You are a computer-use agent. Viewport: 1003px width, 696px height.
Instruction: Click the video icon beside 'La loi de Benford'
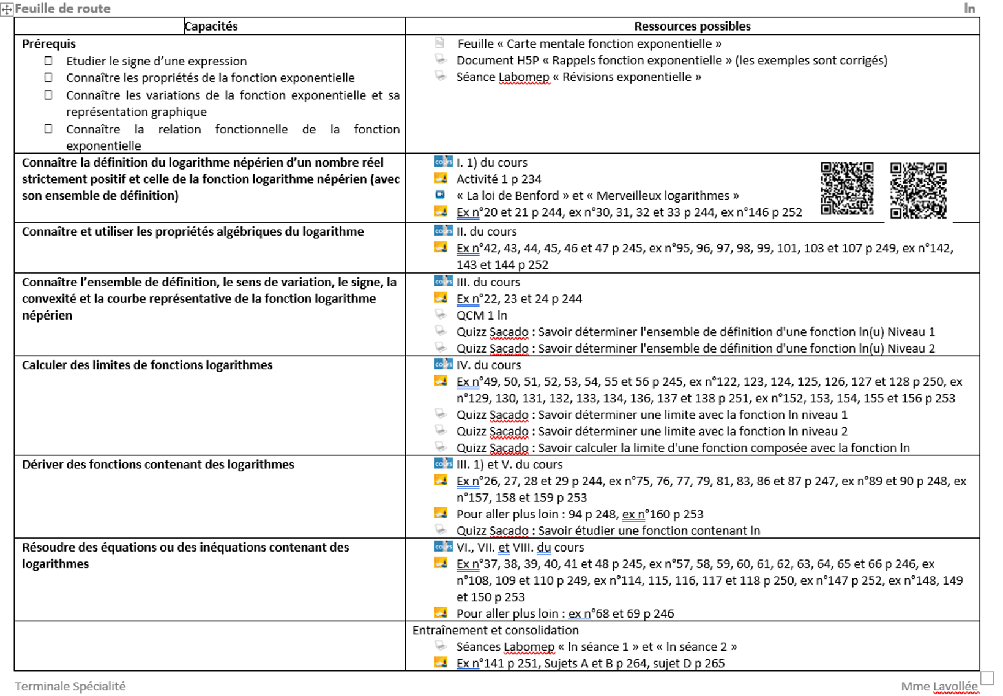coord(440,195)
